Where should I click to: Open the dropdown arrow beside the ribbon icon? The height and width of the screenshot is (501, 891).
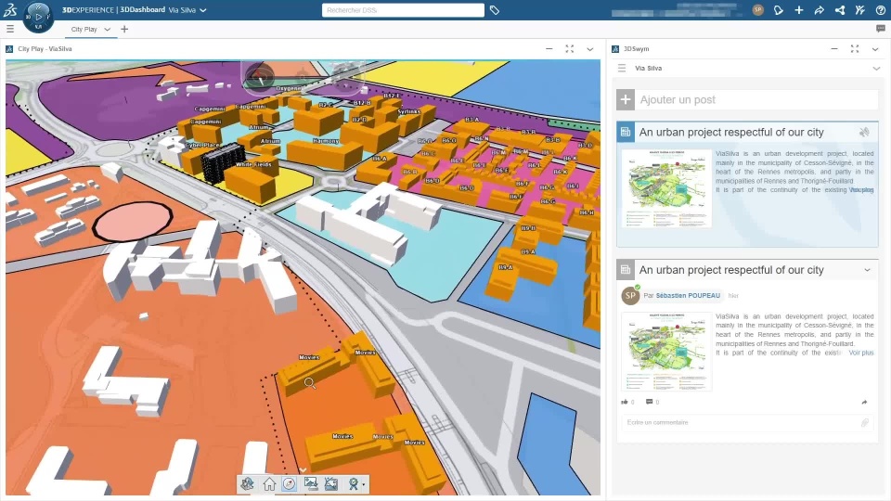click(x=364, y=484)
